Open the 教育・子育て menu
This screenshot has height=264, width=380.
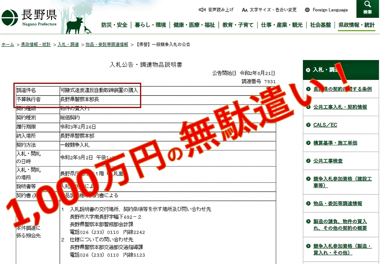tap(238, 25)
